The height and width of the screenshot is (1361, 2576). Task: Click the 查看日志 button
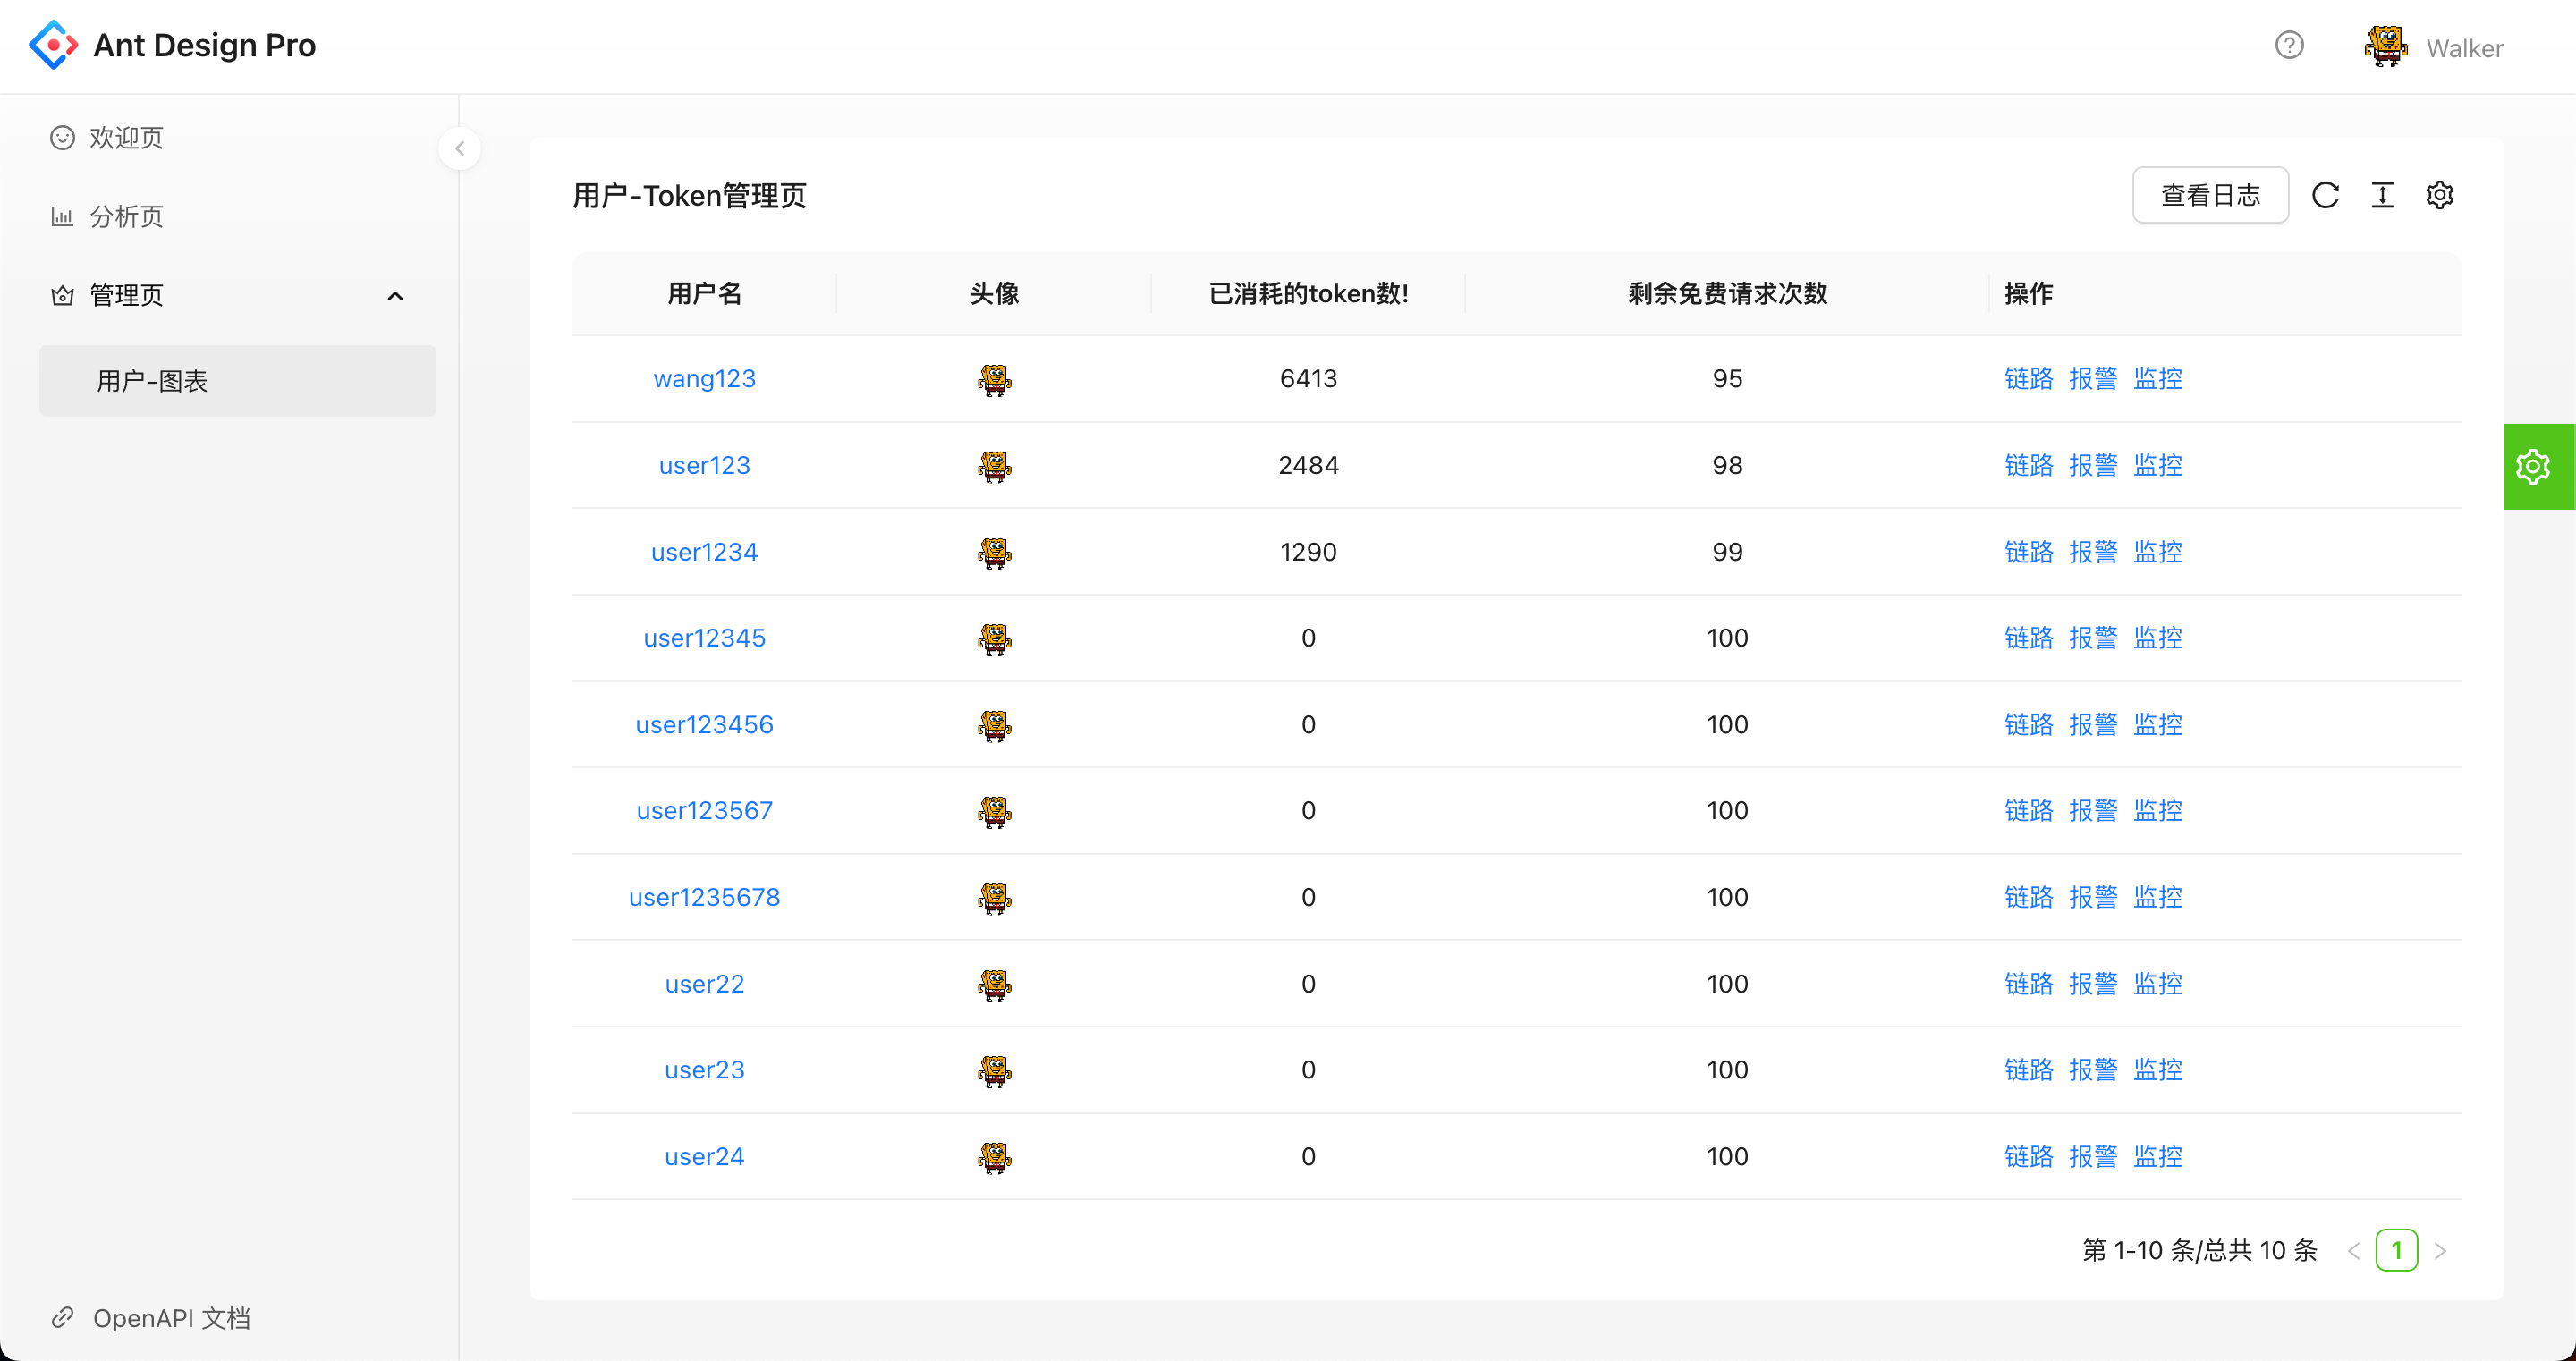(x=2211, y=195)
